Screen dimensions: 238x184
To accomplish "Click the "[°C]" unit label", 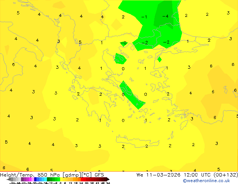I will point(87,175).
